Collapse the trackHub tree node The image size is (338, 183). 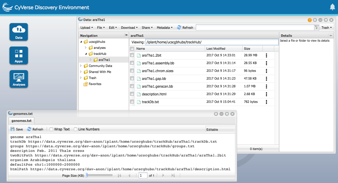tap(86, 54)
